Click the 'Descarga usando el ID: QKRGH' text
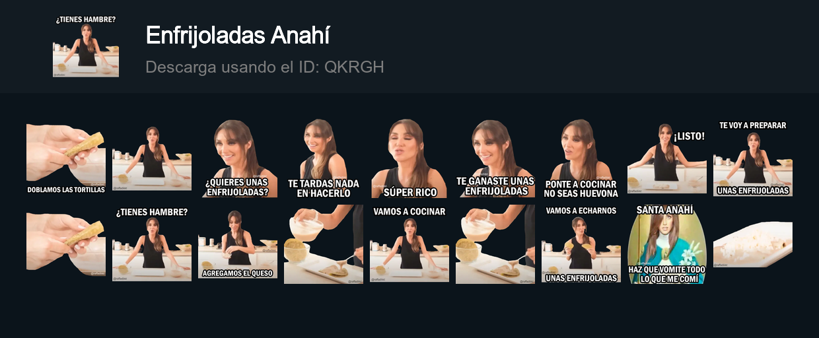The image size is (819, 338). (264, 67)
